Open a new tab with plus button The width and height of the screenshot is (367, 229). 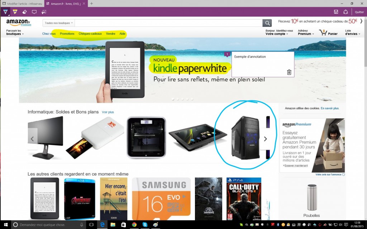coord(91,4)
